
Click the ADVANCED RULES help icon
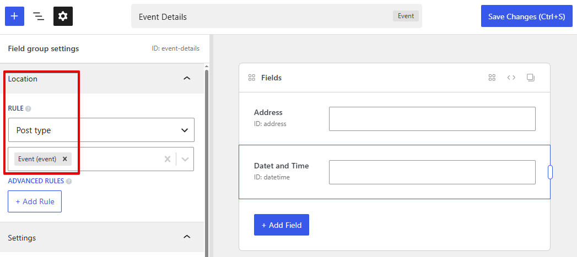point(69,181)
